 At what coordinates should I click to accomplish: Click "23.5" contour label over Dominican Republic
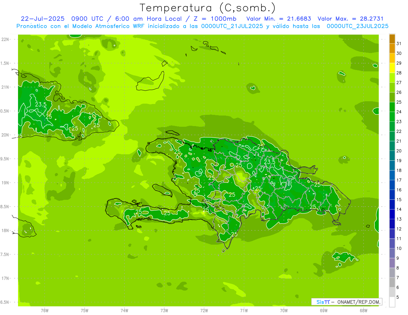pos(269,162)
